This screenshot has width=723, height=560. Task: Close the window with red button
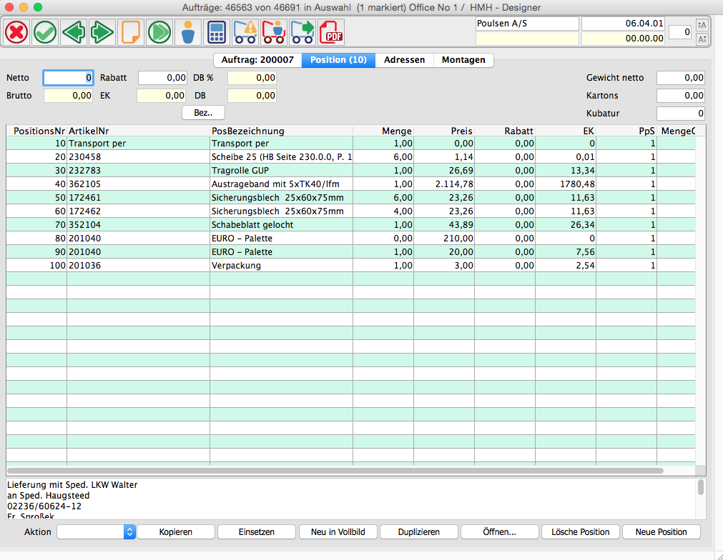click(x=9, y=7)
